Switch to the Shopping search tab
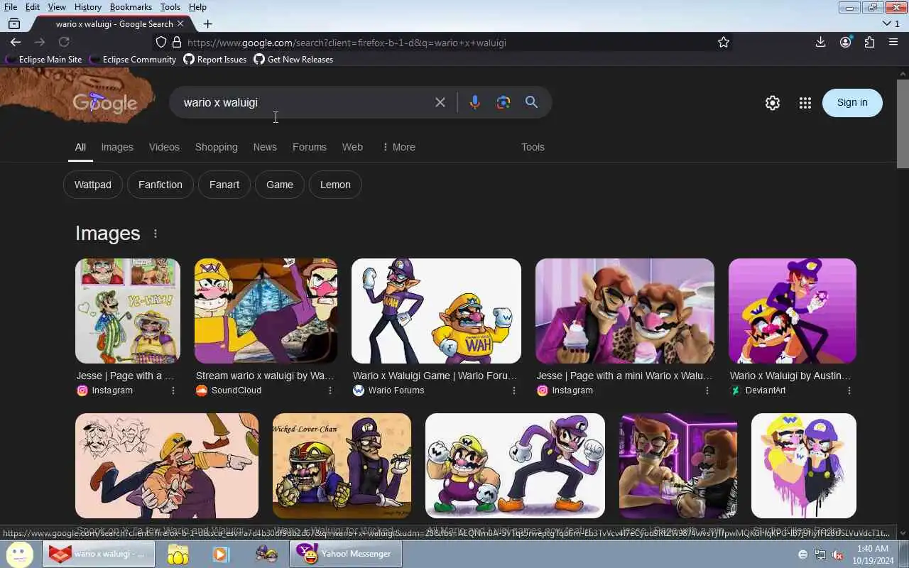This screenshot has height=568, width=909. click(x=217, y=147)
